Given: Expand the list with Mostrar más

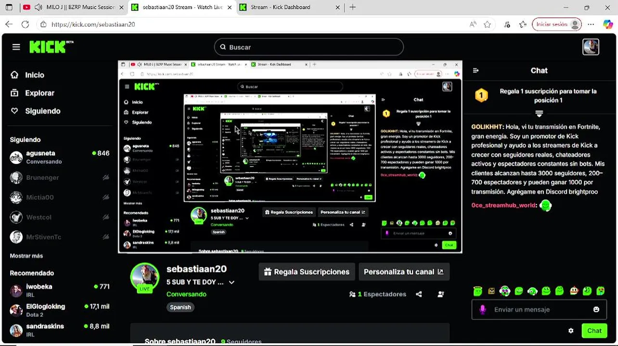Looking at the screenshot, I should (x=26, y=256).
